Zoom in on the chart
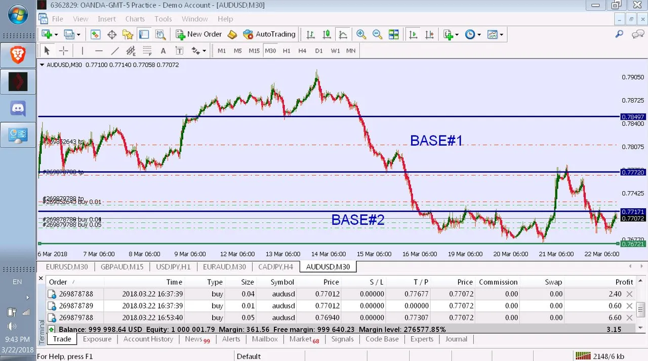This screenshot has width=648, height=361. click(x=361, y=34)
